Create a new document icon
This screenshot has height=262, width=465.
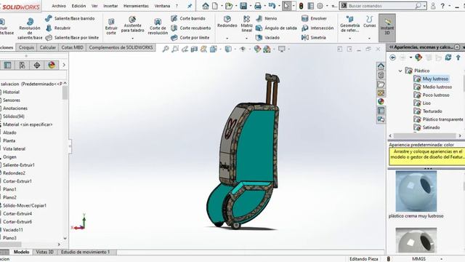click(x=215, y=6)
